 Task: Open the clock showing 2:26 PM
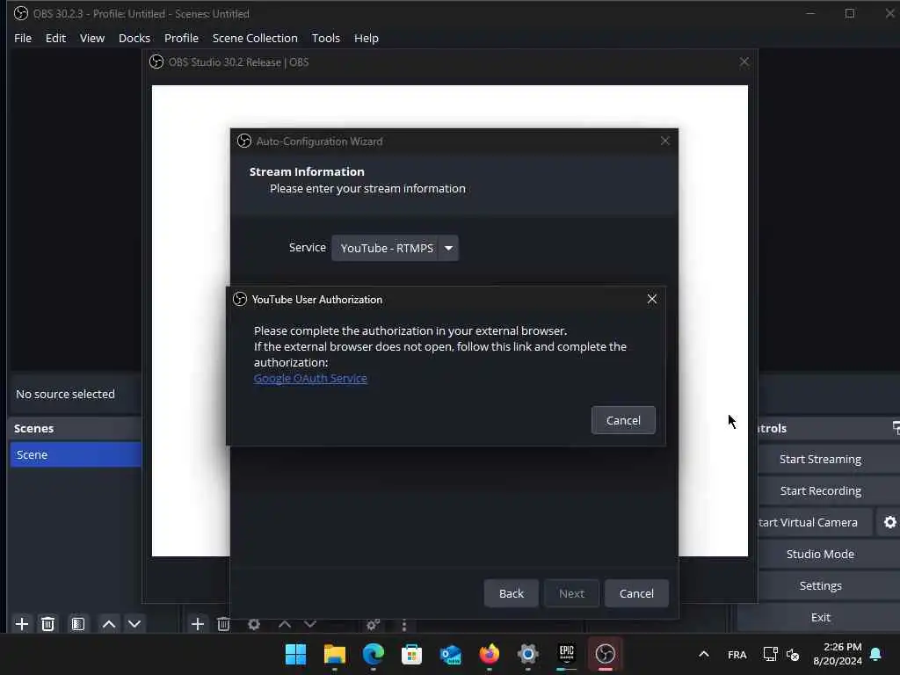point(838,654)
